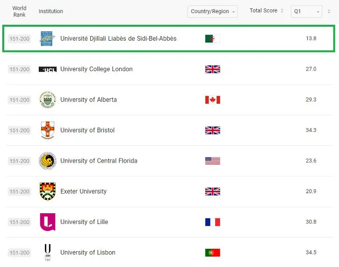Click the University of Central Florida seal
Screen dimensions: 339x267
point(48,161)
